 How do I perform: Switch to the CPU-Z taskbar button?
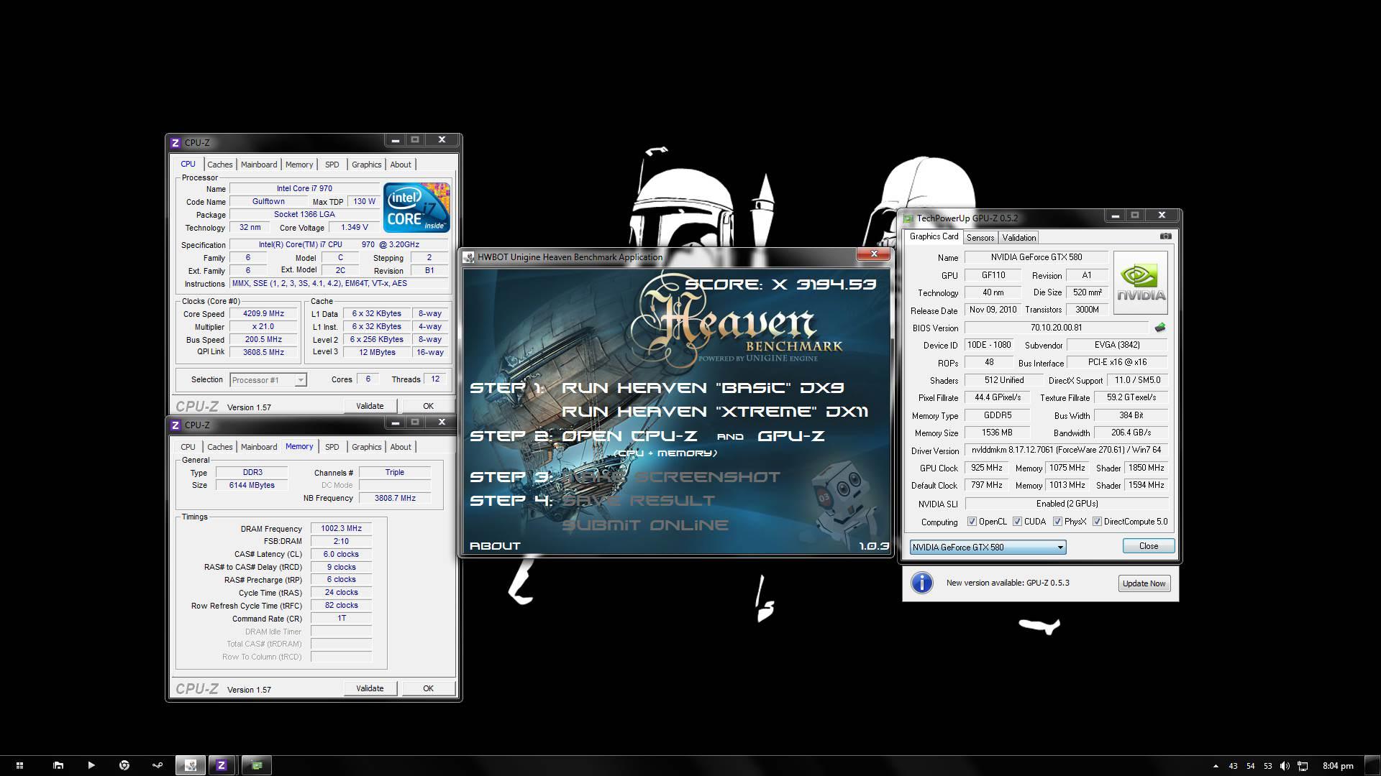(x=222, y=765)
